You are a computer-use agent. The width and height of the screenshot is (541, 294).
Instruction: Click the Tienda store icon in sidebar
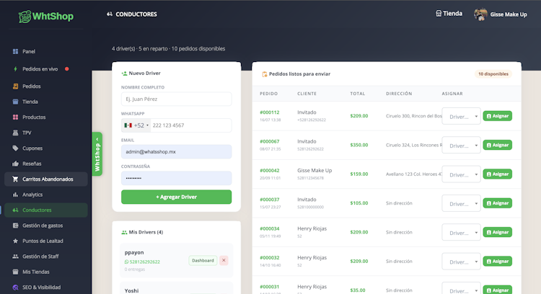pyautogui.click(x=15, y=102)
